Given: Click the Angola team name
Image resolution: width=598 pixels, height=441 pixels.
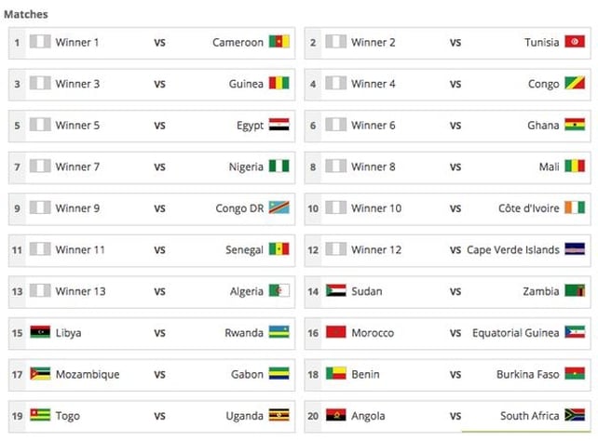Looking at the screenshot, I should pos(368,416).
